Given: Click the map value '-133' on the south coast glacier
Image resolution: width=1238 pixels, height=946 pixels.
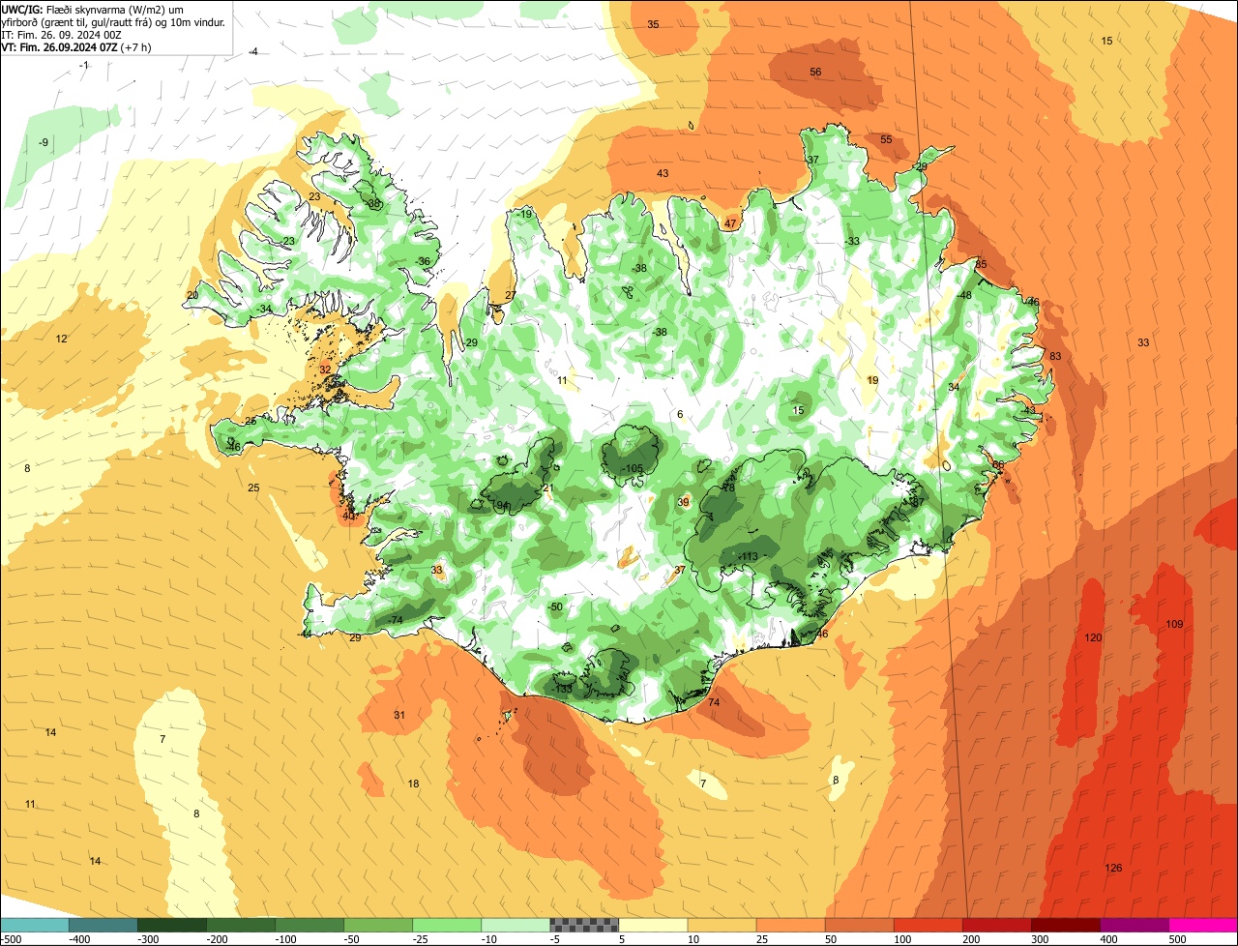Looking at the screenshot, I should pyautogui.click(x=562, y=689).
